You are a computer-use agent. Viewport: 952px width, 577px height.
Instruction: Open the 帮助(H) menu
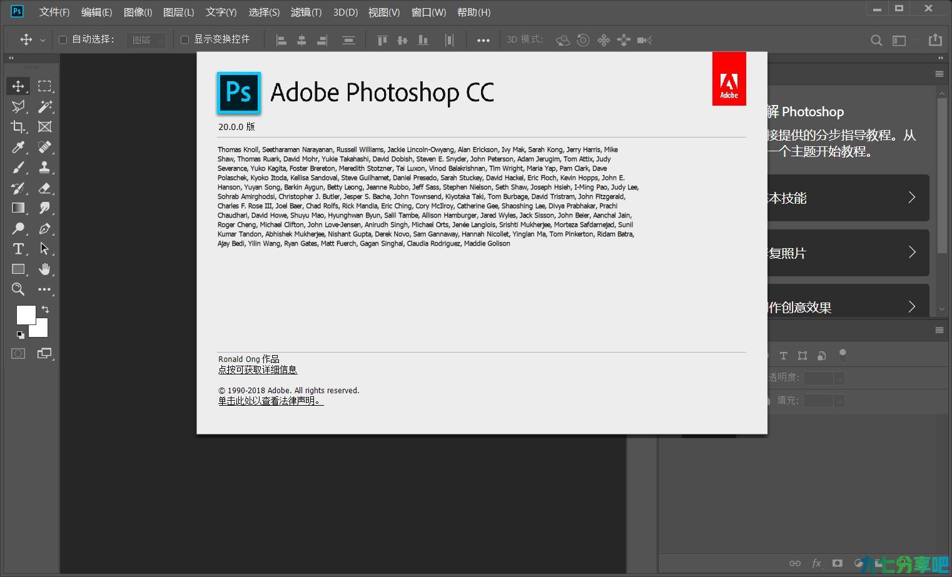coord(473,12)
